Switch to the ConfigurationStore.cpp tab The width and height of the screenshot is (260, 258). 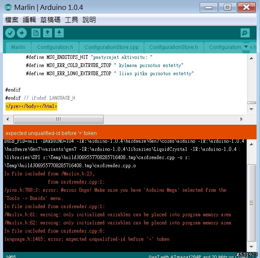(x=111, y=47)
